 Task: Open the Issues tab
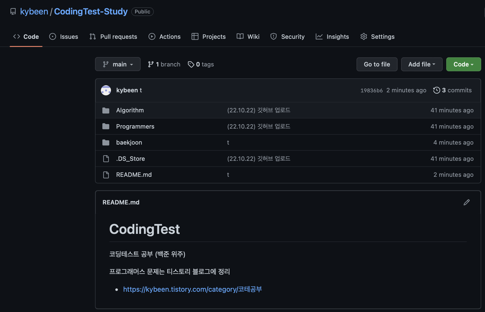tap(64, 37)
